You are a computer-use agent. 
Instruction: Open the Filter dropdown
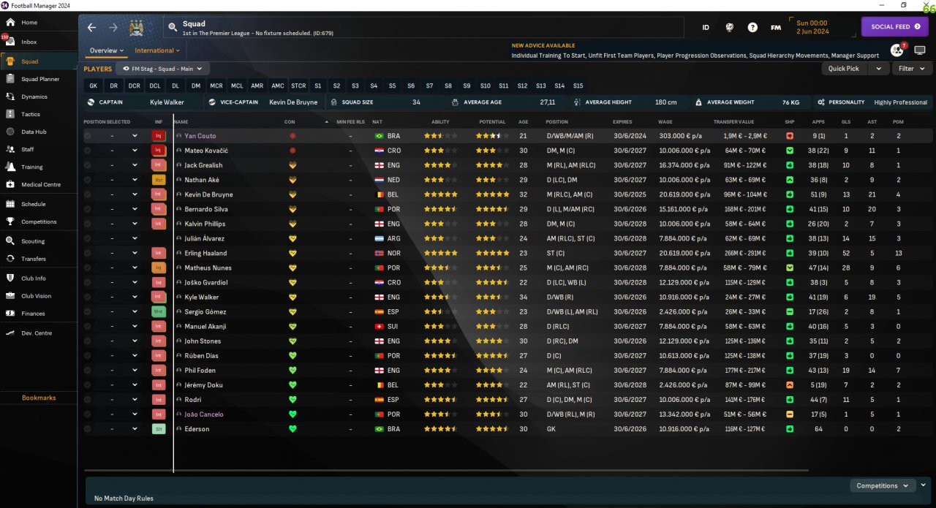tap(911, 69)
